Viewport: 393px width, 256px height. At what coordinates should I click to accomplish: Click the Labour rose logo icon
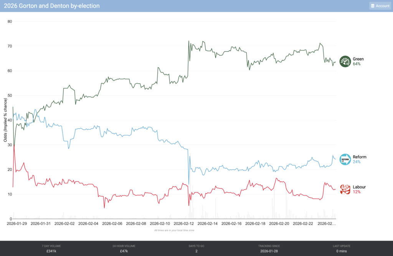[x=345, y=190]
